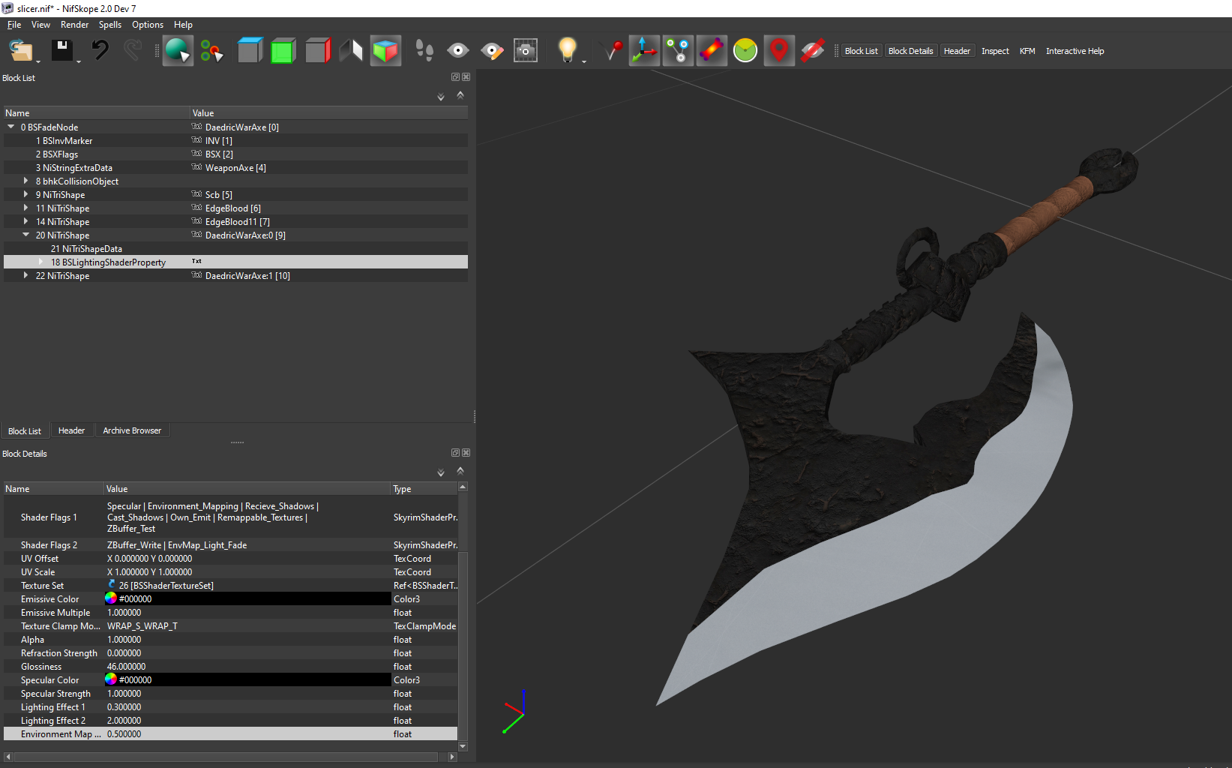Switch to top view cube

(250, 51)
